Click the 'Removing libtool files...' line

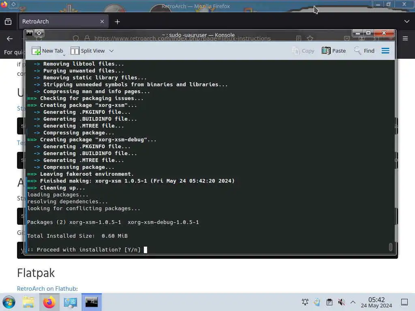pyautogui.click(x=79, y=64)
